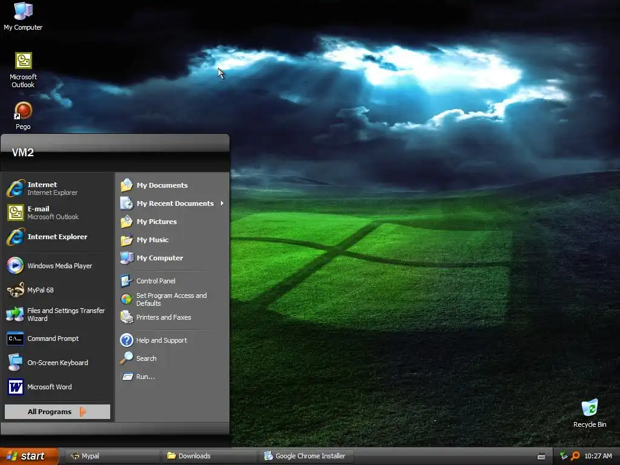Switch to Google Chrome Installer taskbar button
The width and height of the screenshot is (620, 465).
(x=306, y=456)
